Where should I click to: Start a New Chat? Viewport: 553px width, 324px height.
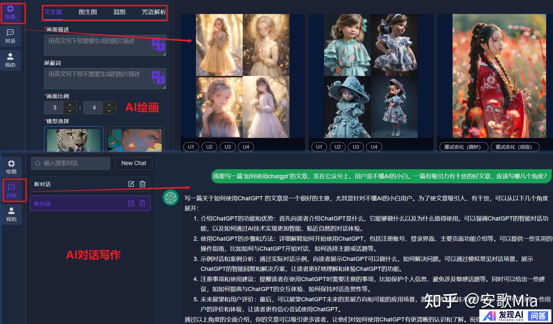click(134, 163)
